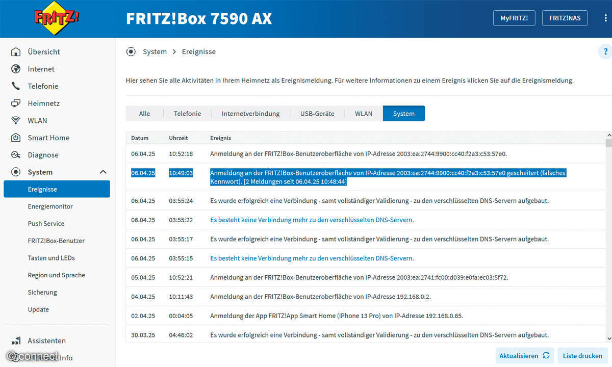Click the MyFRITZ! button
The height and width of the screenshot is (367, 612).
514,18
